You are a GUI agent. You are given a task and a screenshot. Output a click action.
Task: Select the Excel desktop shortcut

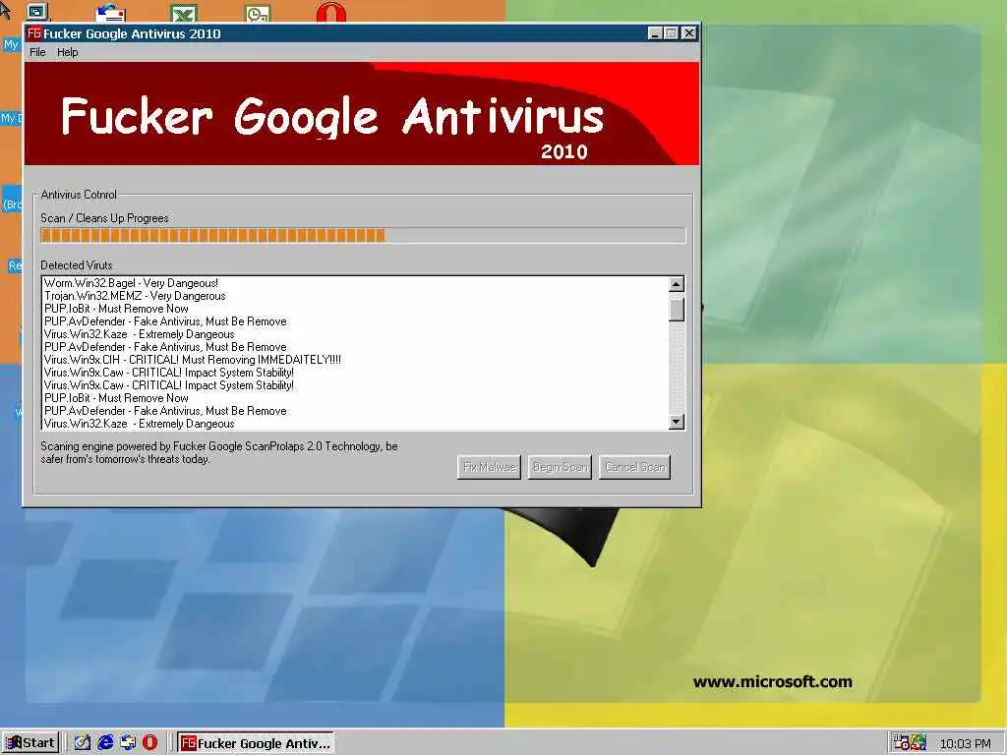[184, 13]
